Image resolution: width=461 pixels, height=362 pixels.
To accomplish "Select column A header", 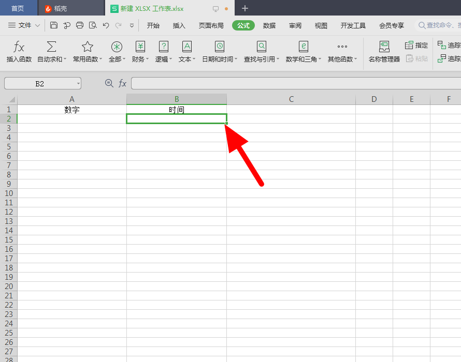I will click(71, 99).
